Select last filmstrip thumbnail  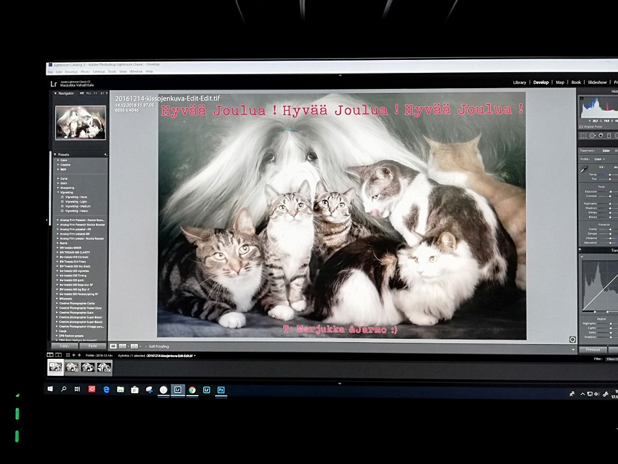[104, 367]
